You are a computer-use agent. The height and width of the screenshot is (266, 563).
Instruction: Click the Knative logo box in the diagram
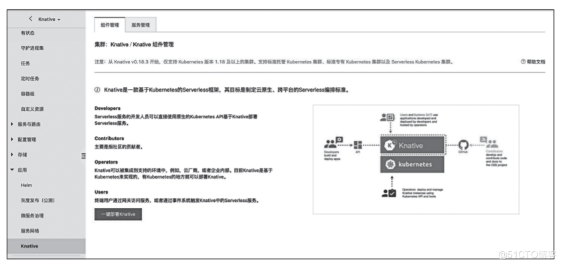coord(412,145)
